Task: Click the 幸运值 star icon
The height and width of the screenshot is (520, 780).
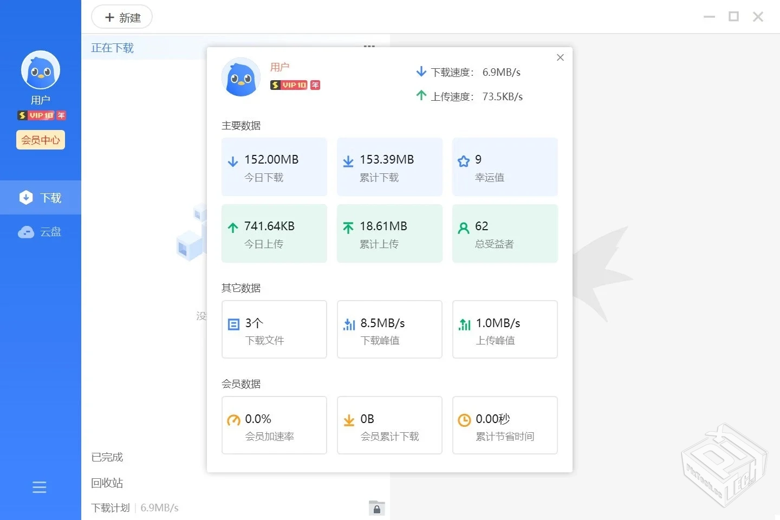Action: tap(464, 160)
